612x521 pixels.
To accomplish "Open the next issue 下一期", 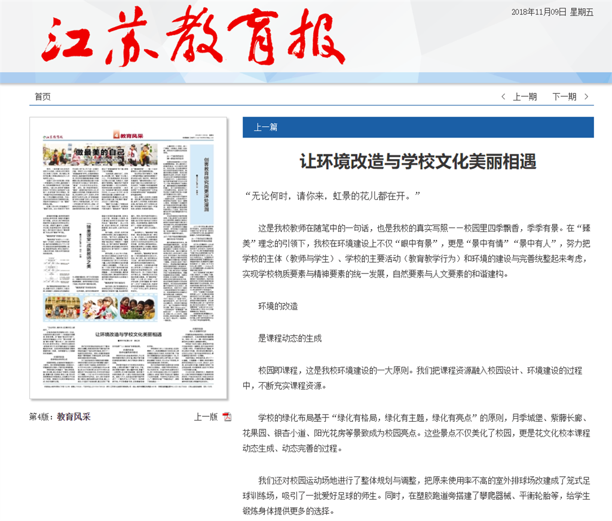I will [x=564, y=97].
